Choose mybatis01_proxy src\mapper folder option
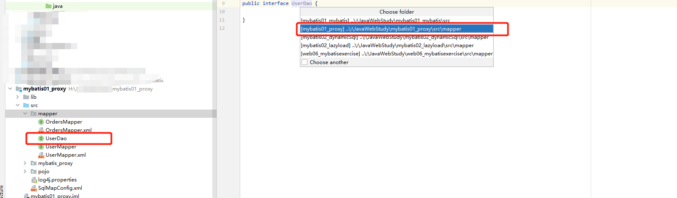Image resolution: width=677 pixels, height=198 pixels. point(397,29)
